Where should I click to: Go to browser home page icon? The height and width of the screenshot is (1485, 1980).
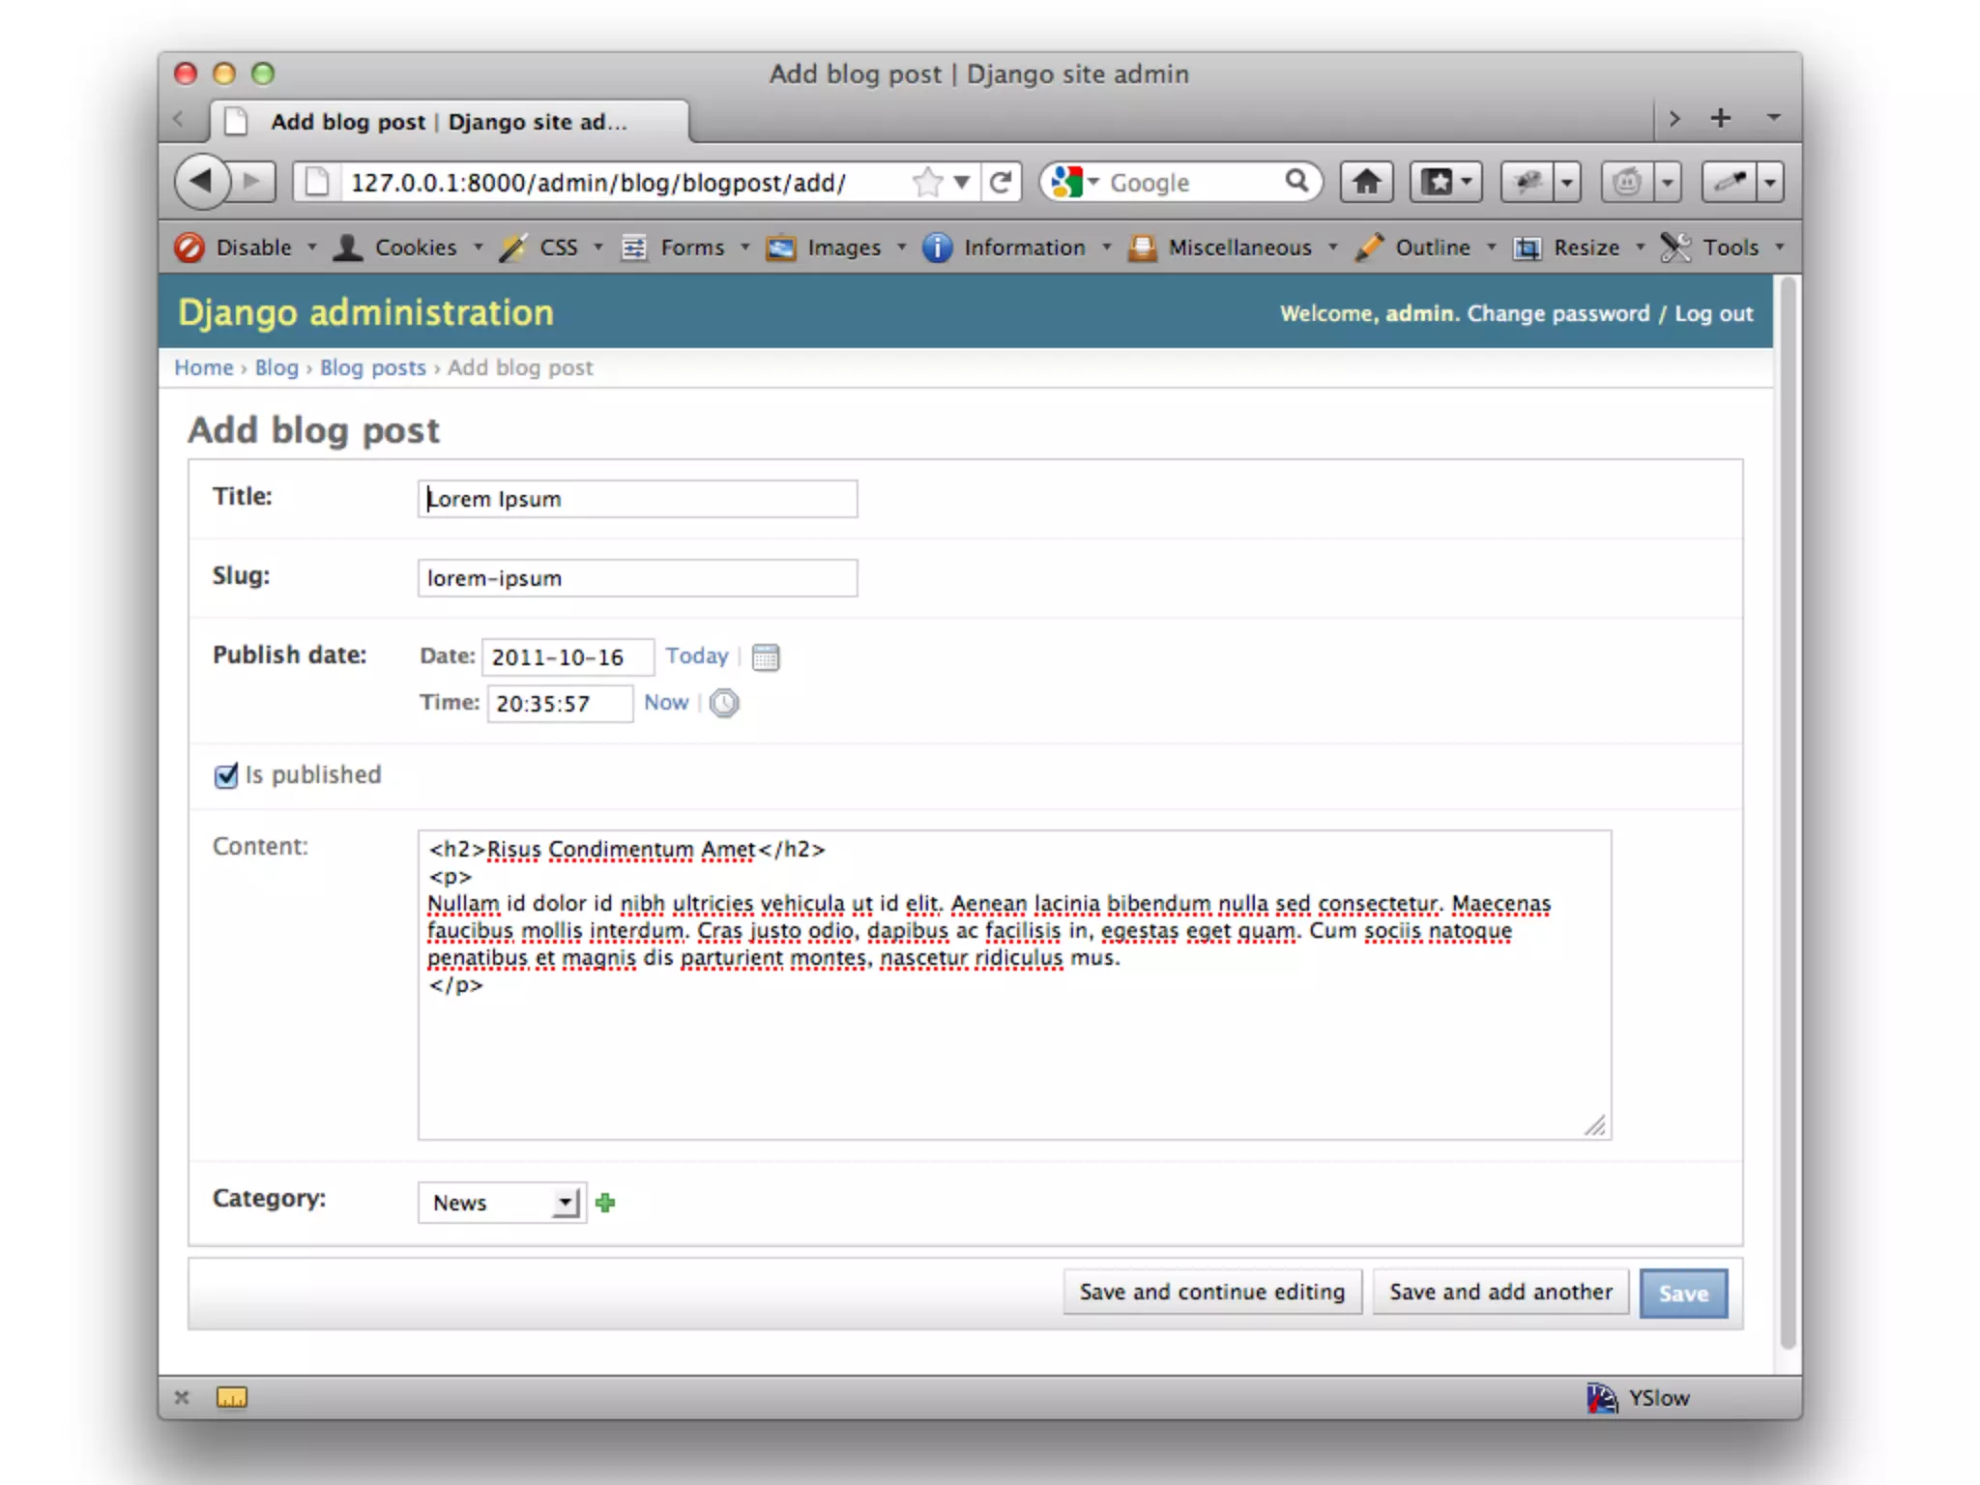tap(1365, 182)
